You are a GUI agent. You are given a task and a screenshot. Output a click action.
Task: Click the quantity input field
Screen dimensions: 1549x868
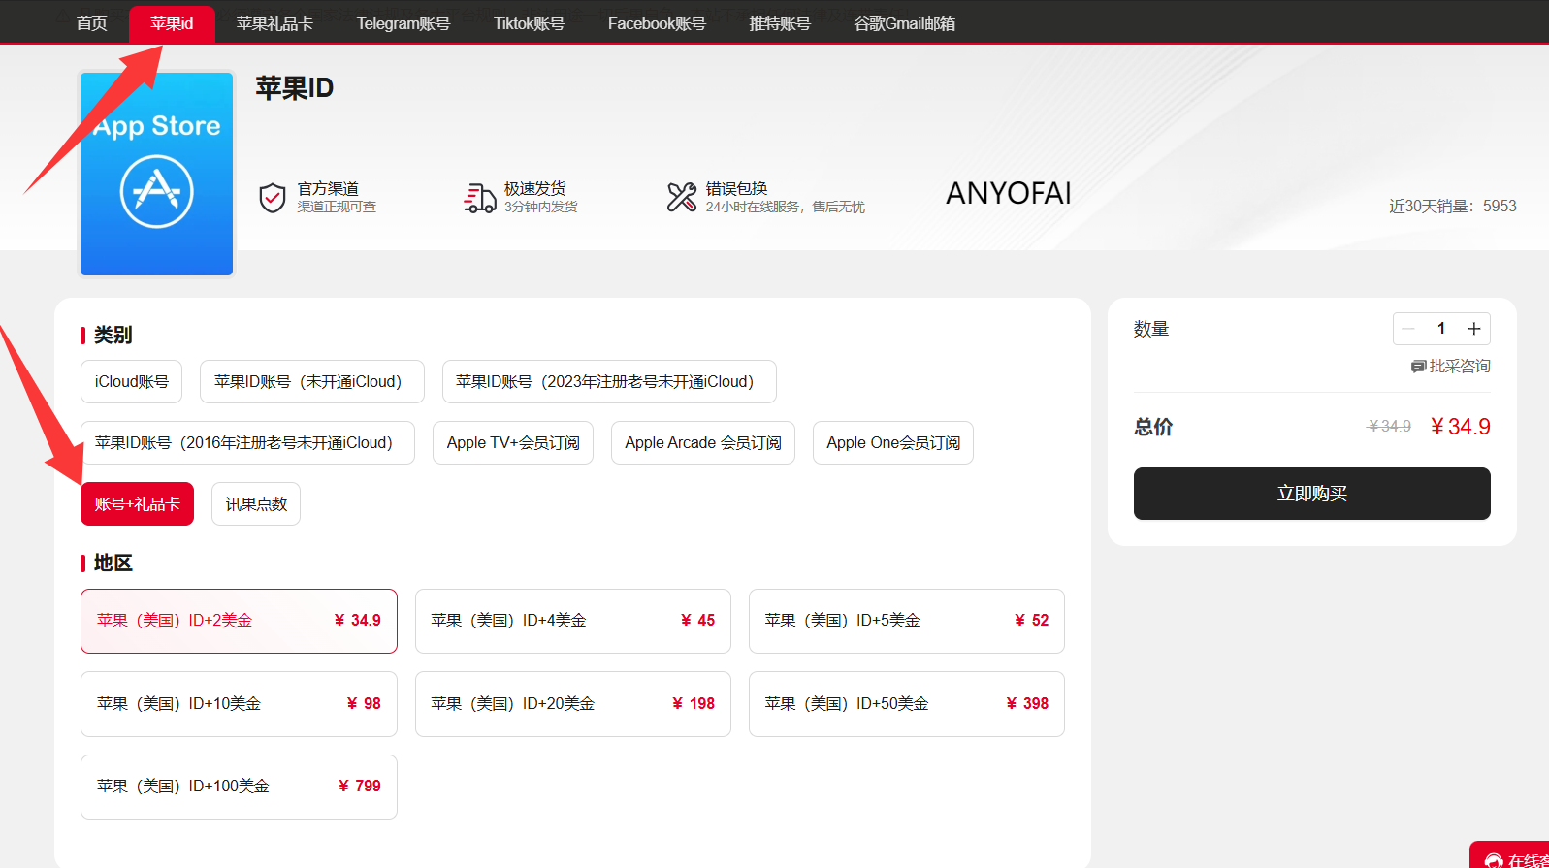1441,329
